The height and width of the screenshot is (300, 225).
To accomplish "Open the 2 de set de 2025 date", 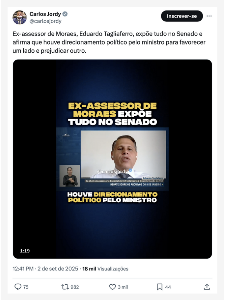I will (x=58, y=269).
